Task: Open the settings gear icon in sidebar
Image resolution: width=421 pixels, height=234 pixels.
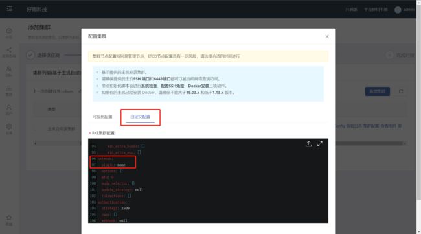Action: click(9, 126)
